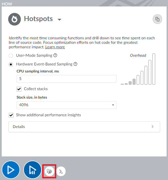Uncheck the Collect stacks checkbox
This screenshot has width=168, height=180.
pos(19,89)
